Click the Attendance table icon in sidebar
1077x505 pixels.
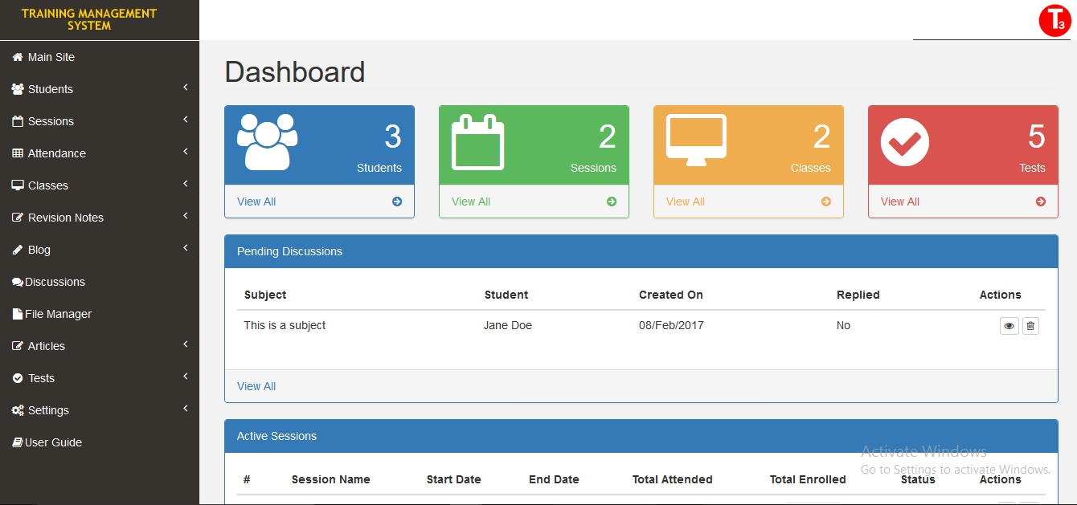click(x=18, y=153)
